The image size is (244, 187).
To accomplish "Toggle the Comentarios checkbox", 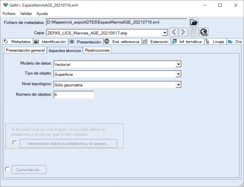I will (7, 169).
